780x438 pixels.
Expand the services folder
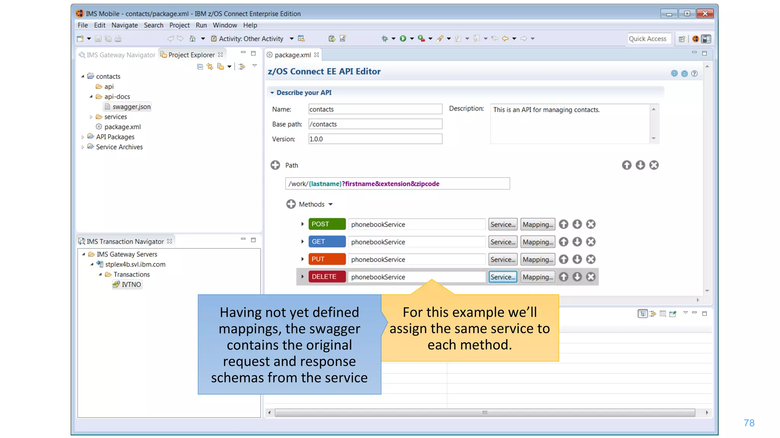pos(91,117)
